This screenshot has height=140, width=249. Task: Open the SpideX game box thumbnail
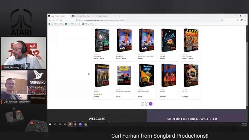(x=168, y=40)
